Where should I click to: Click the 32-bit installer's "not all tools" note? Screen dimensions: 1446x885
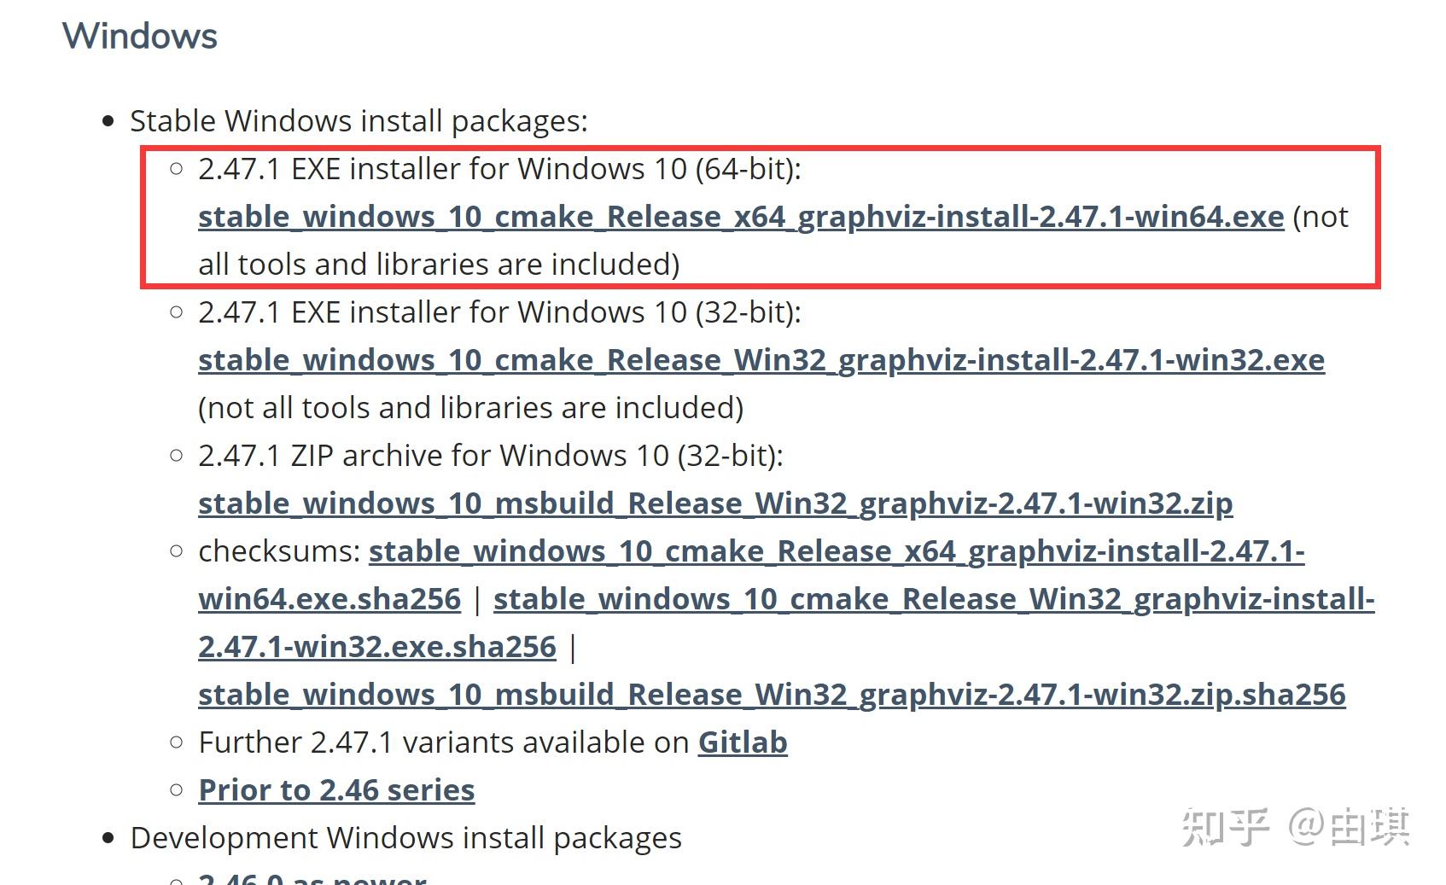pos(470,408)
